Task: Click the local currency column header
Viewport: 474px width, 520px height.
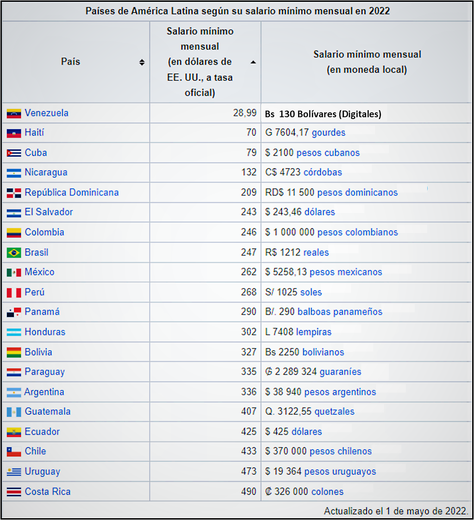Action: click(367, 62)
